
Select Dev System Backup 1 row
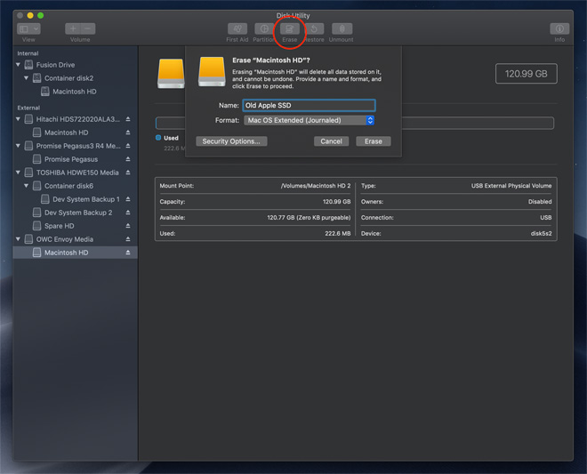click(x=76, y=199)
